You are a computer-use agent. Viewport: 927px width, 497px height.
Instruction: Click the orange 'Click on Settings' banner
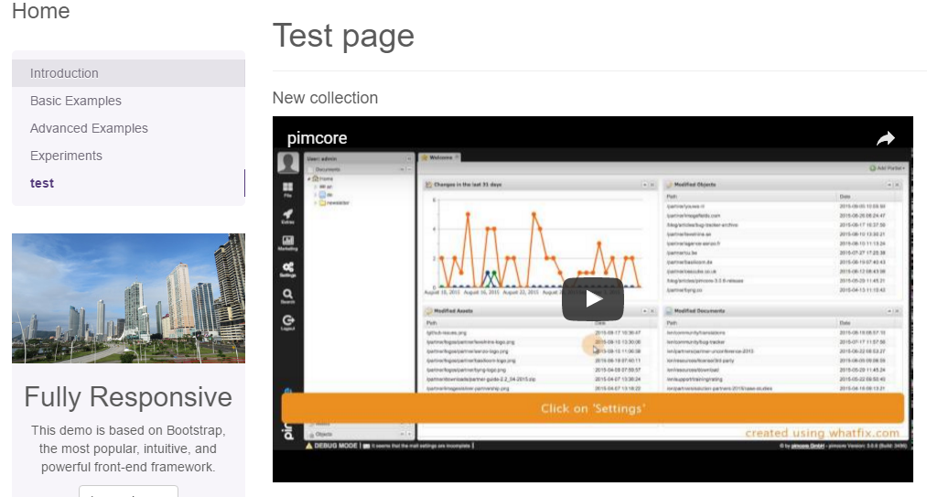[592, 408]
